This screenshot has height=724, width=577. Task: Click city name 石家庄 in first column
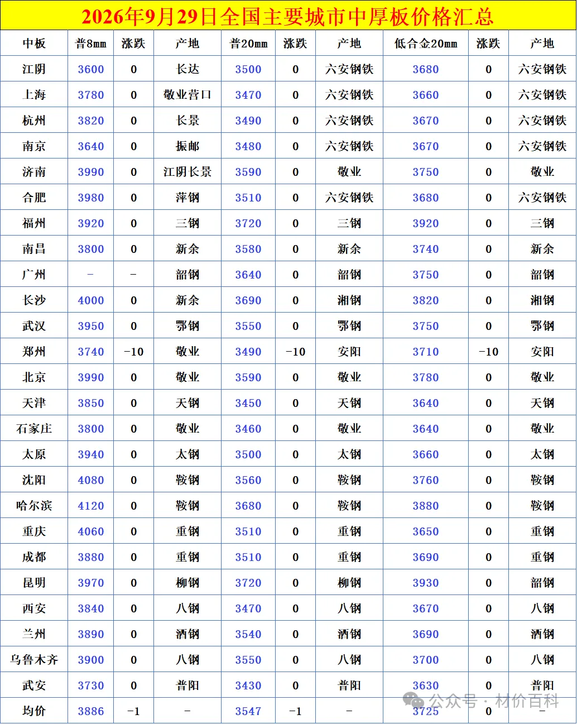[34, 429]
